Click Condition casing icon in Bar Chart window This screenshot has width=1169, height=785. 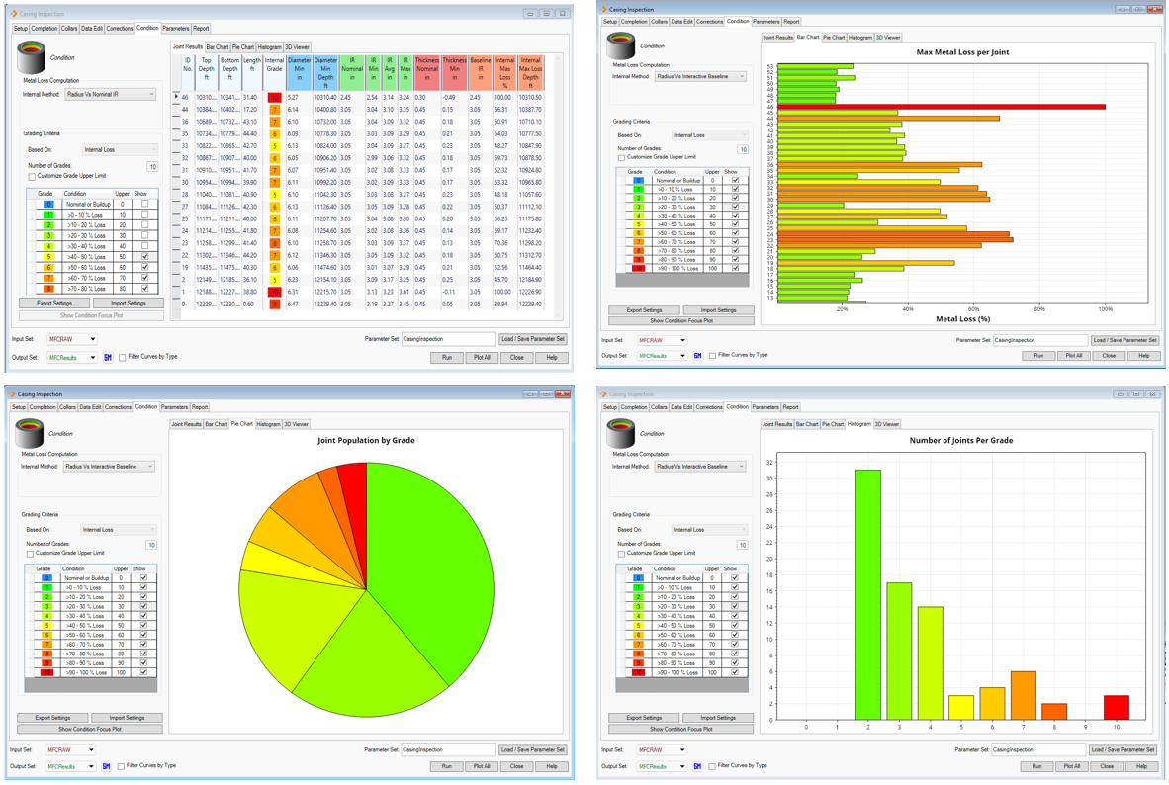[x=621, y=45]
